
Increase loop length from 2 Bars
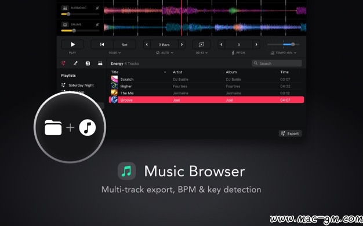[x=181, y=45]
